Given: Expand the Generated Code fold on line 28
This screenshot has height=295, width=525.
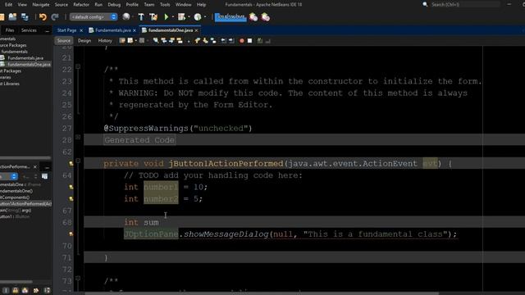Looking at the screenshot, I should pos(78,137).
